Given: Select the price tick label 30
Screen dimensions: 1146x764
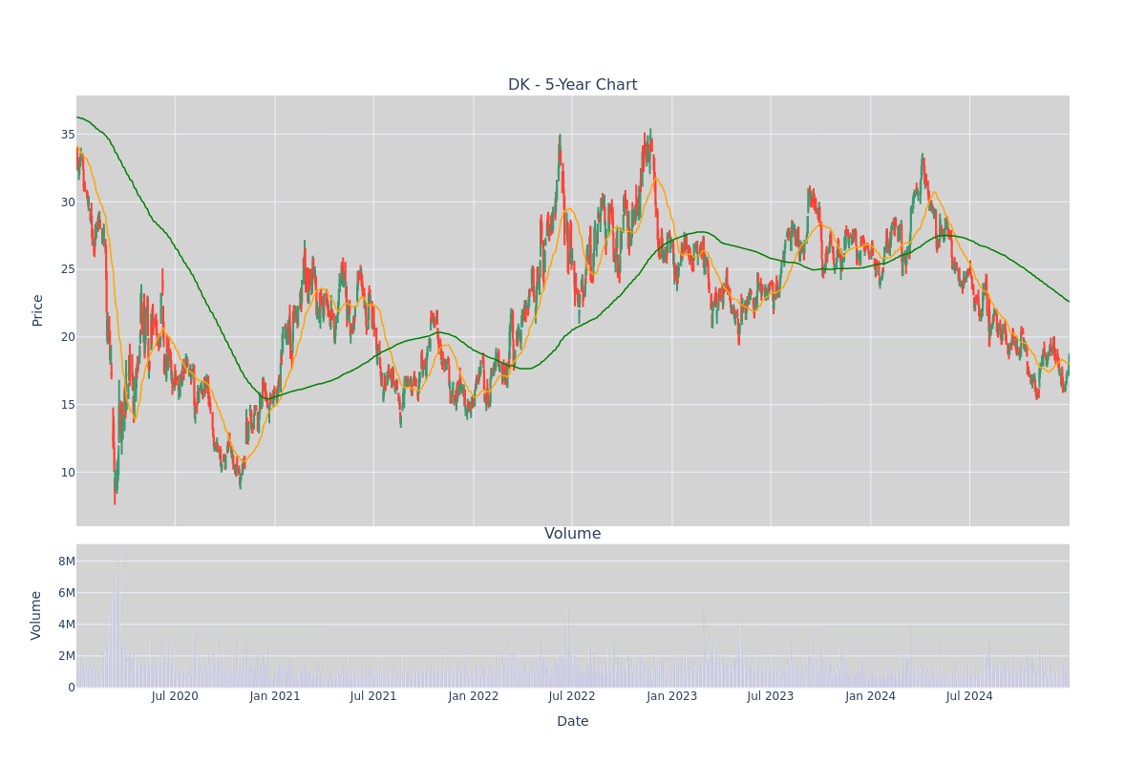Looking at the screenshot, I should click(68, 202).
